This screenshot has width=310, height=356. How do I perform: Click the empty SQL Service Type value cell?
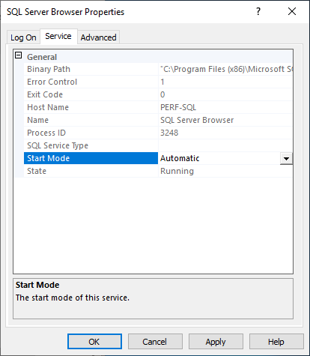225,145
